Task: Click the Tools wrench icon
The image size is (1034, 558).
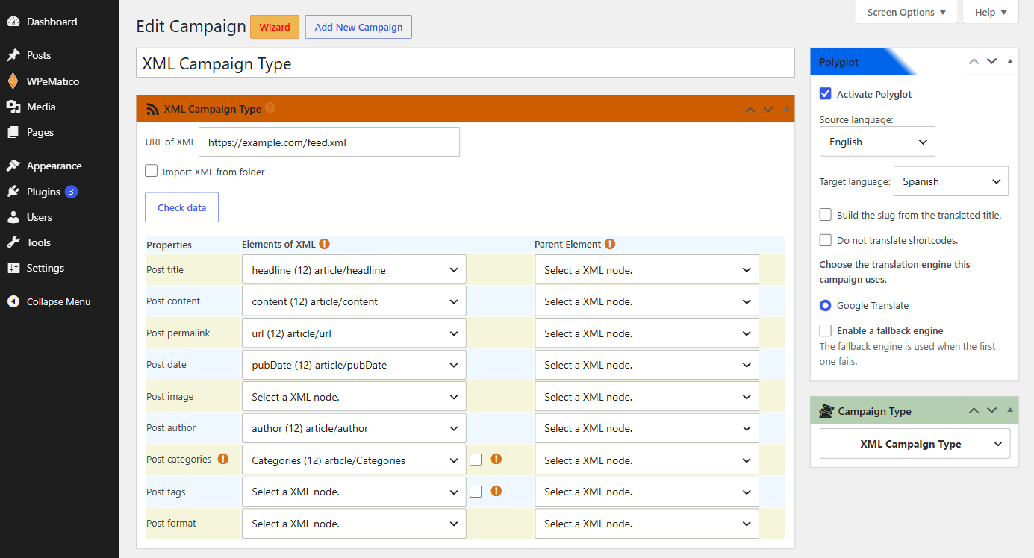Action: coord(13,242)
